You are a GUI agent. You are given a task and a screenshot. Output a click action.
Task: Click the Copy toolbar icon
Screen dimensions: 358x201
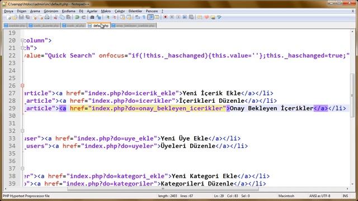(x=62, y=17)
